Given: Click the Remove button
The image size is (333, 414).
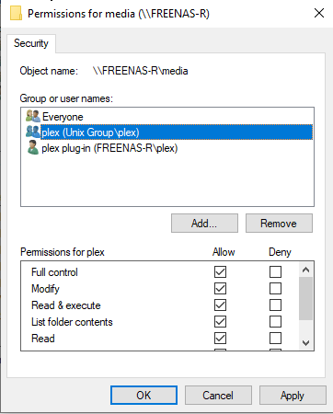Looking at the screenshot, I should (x=279, y=224).
